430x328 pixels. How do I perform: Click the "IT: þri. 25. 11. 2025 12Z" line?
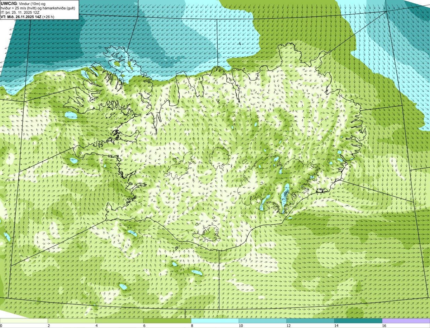[20, 12]
